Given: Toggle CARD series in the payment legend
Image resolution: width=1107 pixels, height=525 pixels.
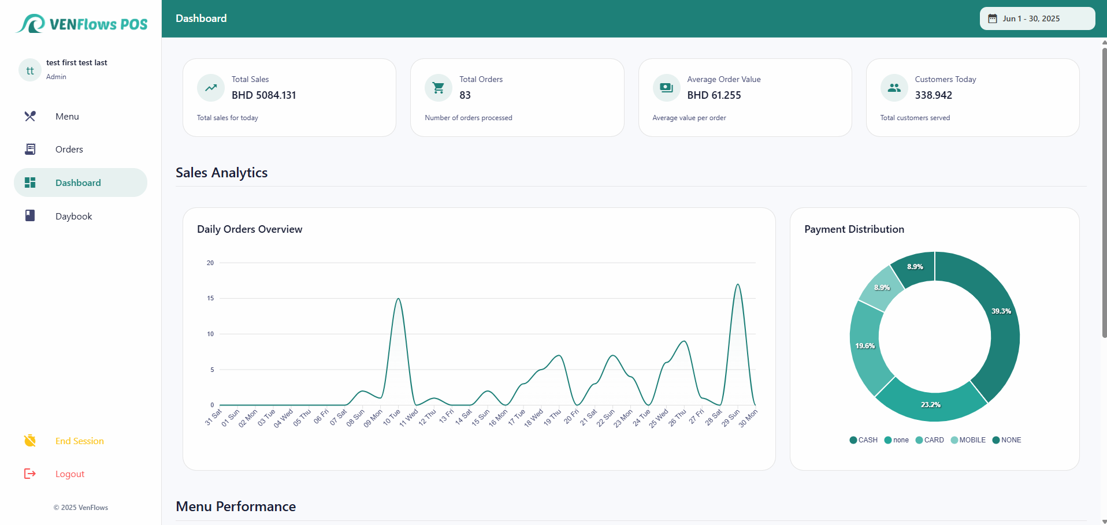Looking at the screenshot, I should [930, 440].
